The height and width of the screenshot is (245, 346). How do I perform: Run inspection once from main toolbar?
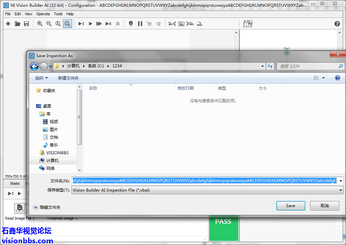pos(81,24)
